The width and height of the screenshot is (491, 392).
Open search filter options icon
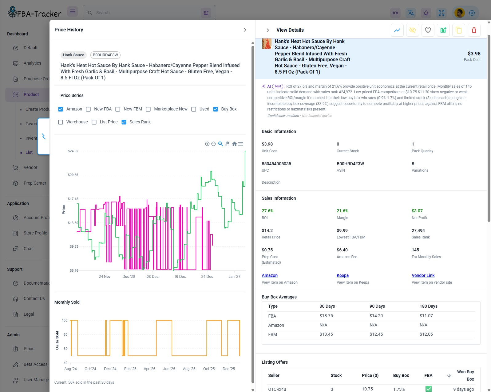pos(206,13)
